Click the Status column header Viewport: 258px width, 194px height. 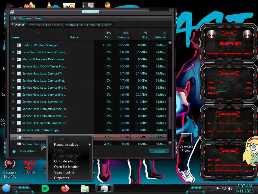coord(74,37)
